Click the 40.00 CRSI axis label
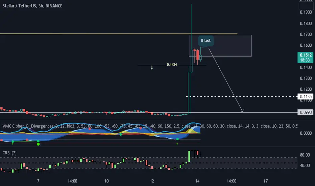This screenshot has width=315, height=186. pyautogui.click(x=305, y=165)
